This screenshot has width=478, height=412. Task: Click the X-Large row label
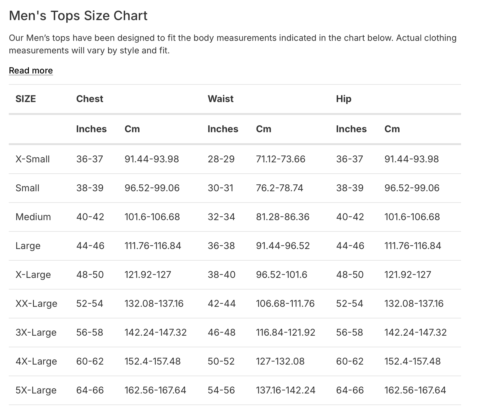(33, 275)
